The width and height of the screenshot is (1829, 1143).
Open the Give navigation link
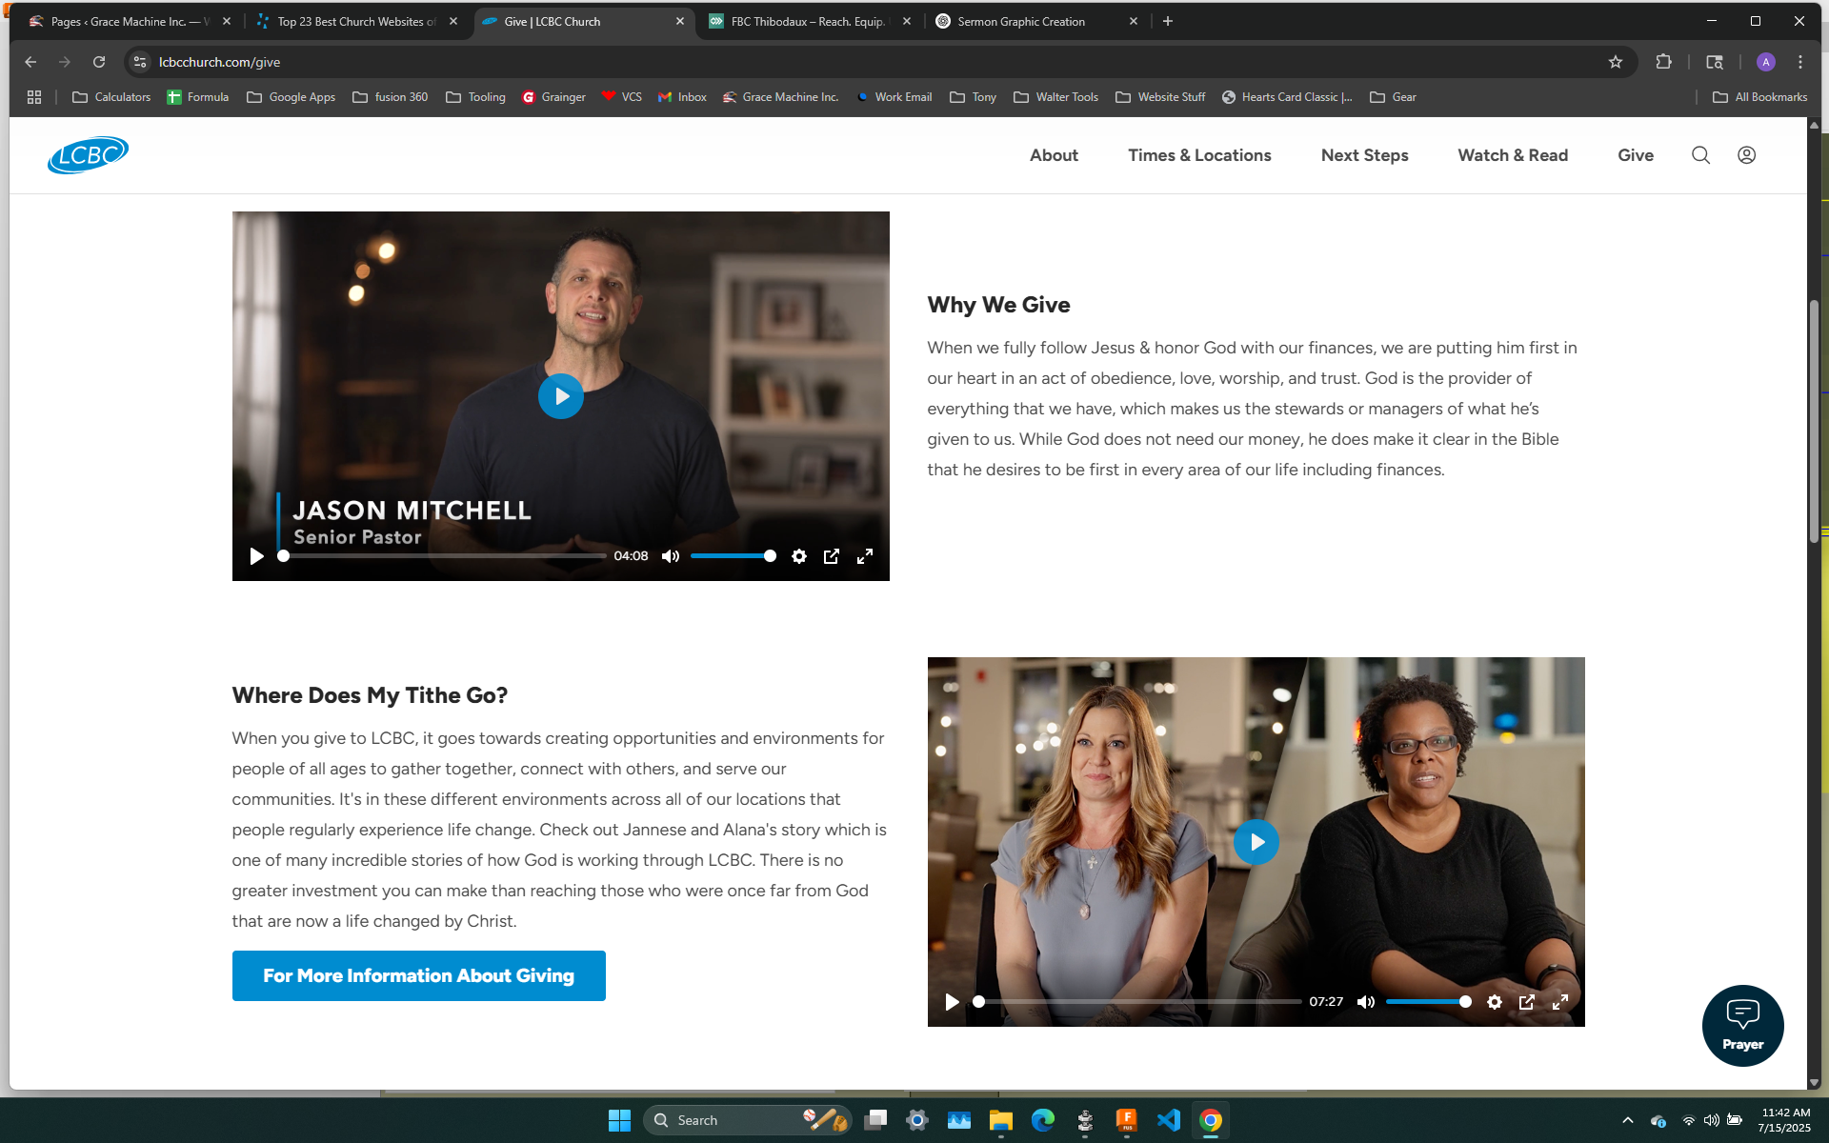pos(1635,155)
